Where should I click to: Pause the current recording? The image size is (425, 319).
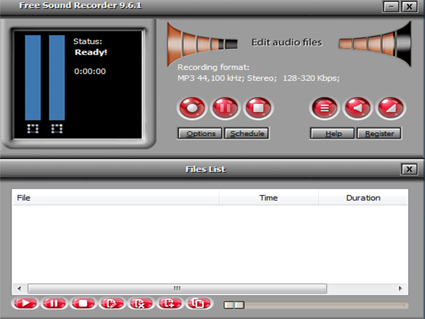tap(224, 107)
